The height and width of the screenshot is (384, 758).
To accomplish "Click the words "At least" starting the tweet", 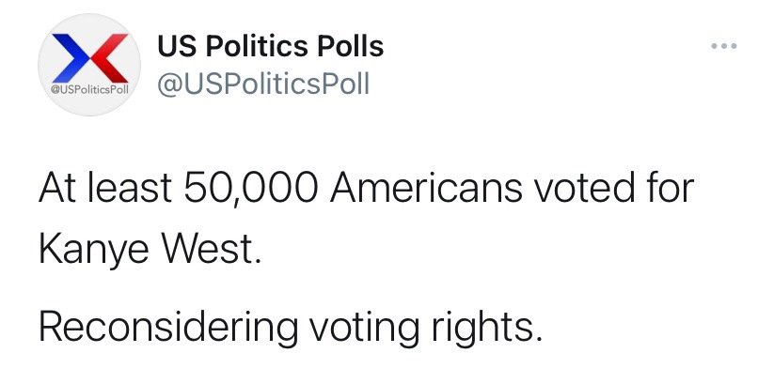I will (105, 187).
